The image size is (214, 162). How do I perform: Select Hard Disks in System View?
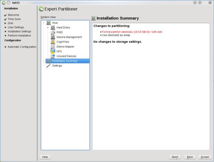point(63,27)
